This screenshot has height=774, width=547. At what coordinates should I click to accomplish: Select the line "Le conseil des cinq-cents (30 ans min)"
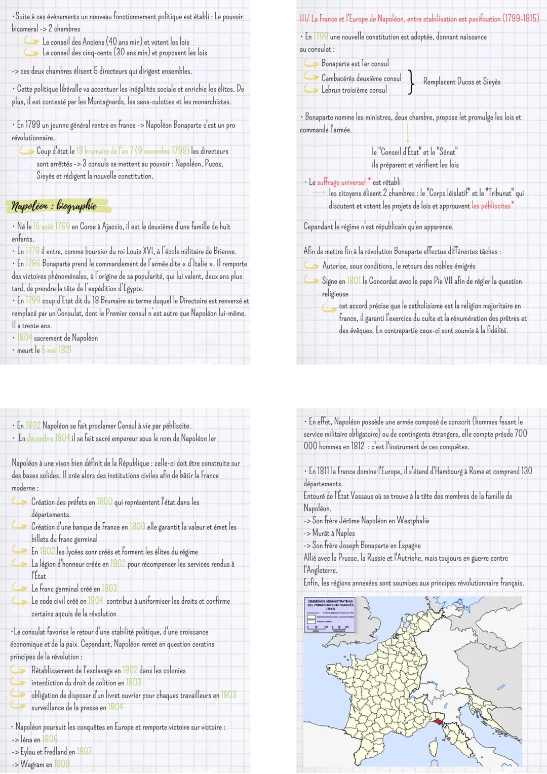pyautogui.click(x=125, y=53)
